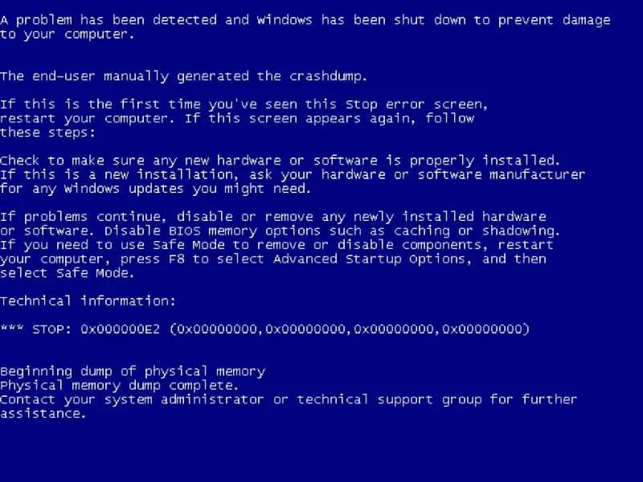
Task: Click the first parameter in the STOP parentheses
Action: click(x=217, y=329)
